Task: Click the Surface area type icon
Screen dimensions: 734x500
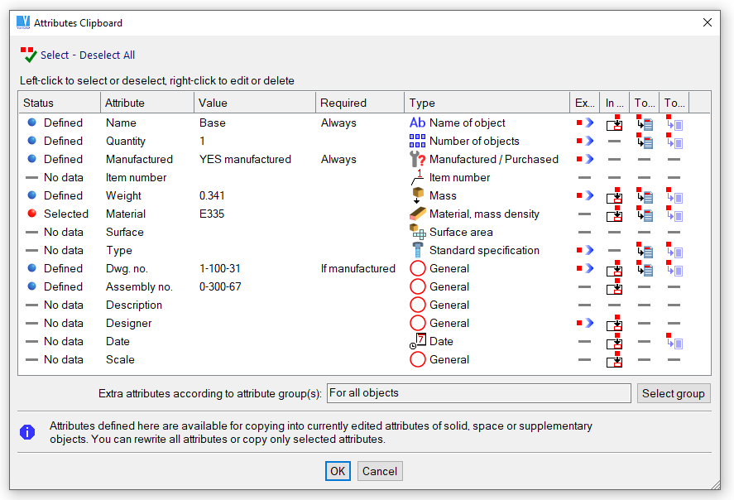Action: (417, 232)
